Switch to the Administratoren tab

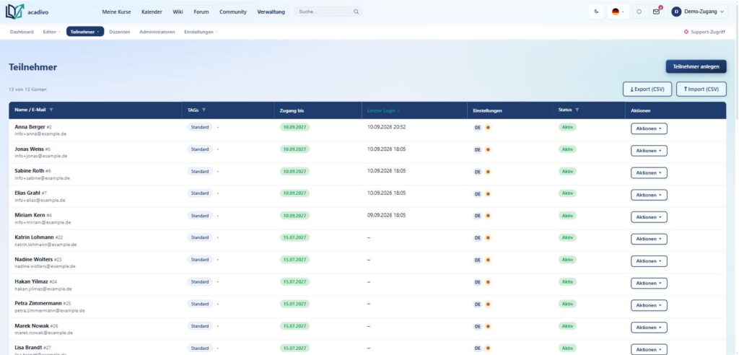click(x=157, y=32)
